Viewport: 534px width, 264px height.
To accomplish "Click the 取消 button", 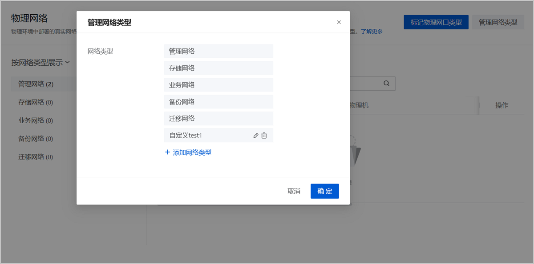I will [x=294, y=191].
